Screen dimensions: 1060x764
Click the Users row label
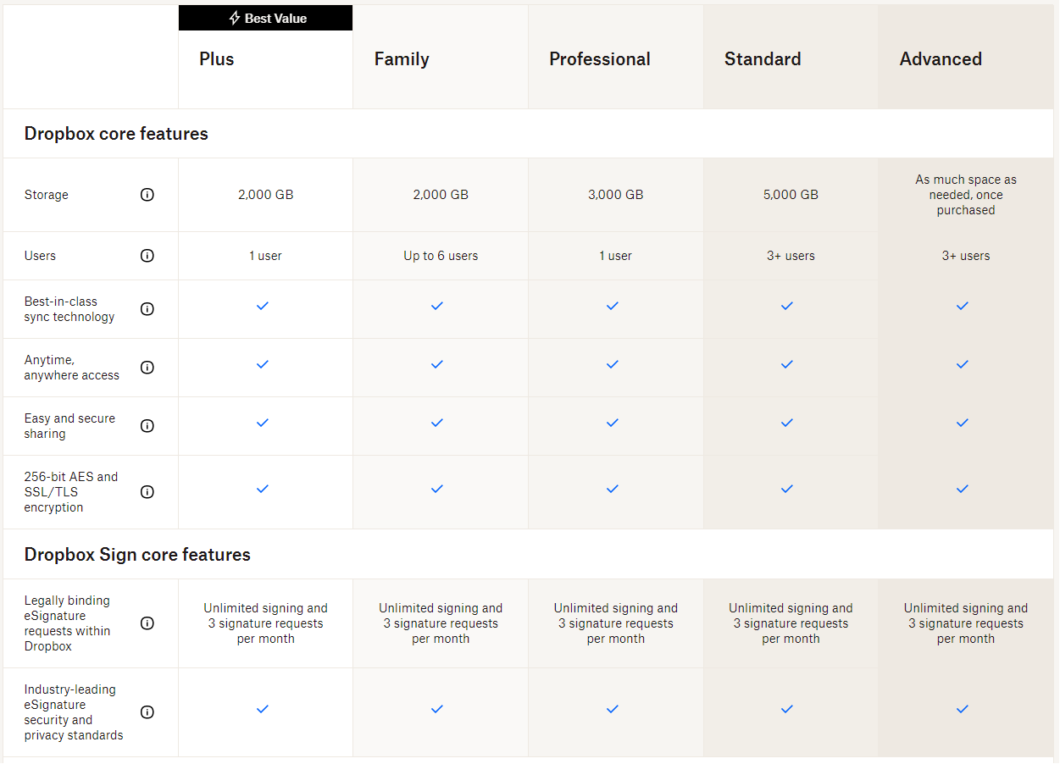(40, 256)
